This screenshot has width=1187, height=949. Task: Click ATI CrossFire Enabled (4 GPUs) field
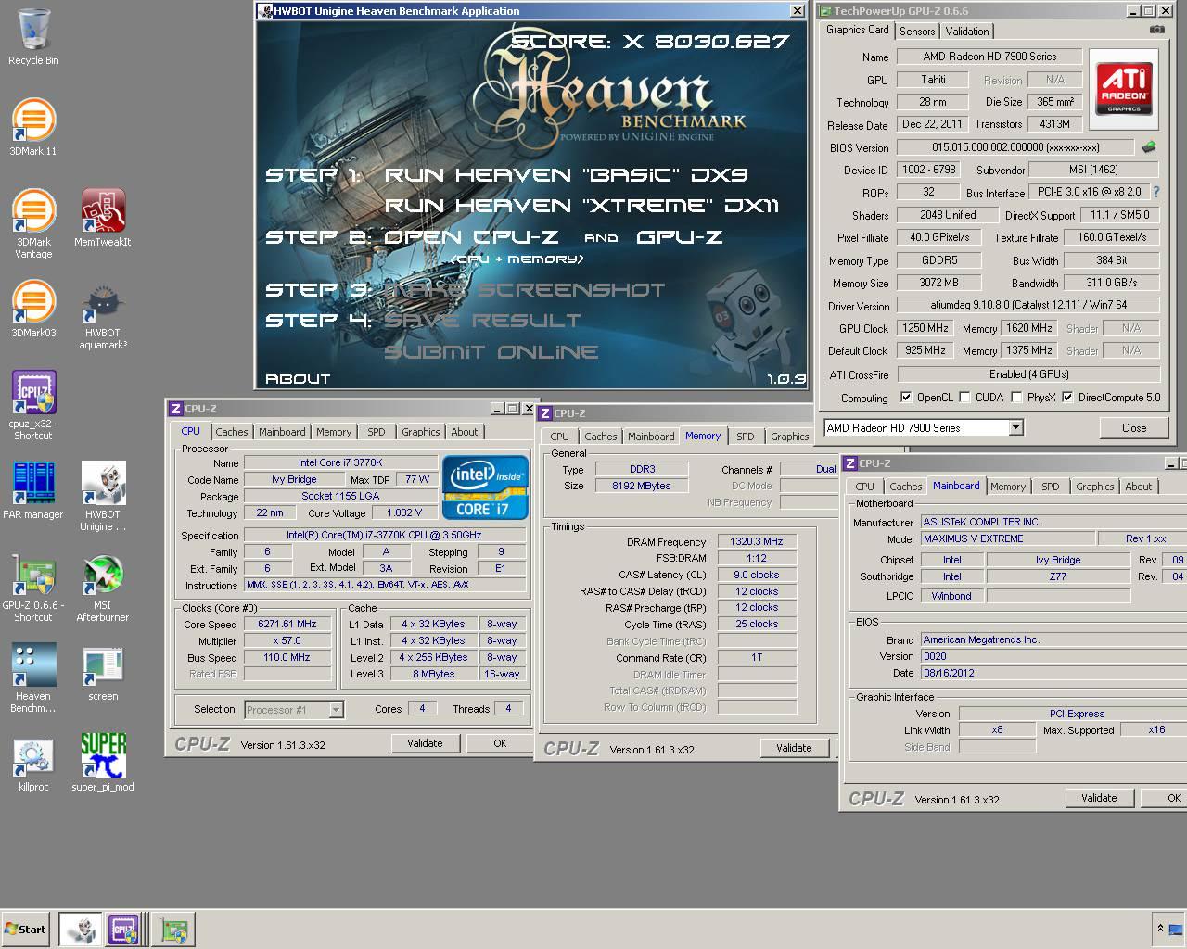pos(1028,374)
